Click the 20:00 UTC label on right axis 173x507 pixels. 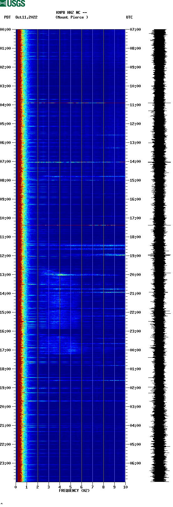pos(135,275)
